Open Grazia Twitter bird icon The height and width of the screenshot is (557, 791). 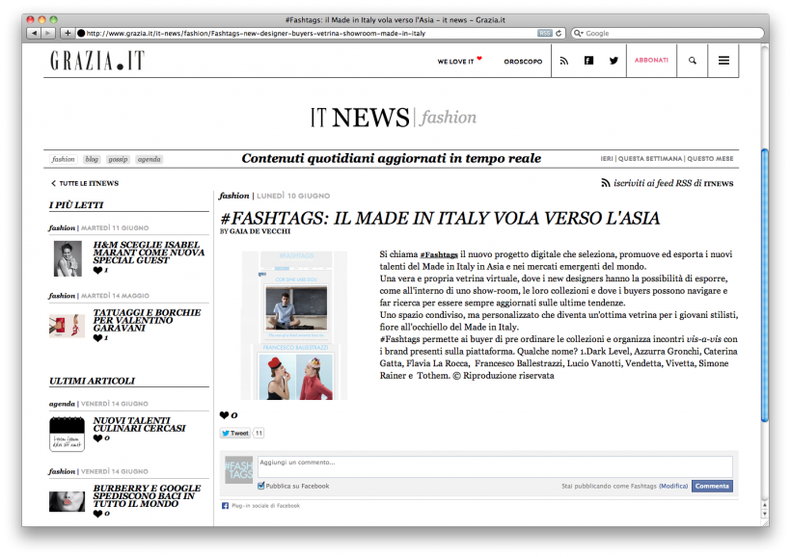tap(614, 61)
